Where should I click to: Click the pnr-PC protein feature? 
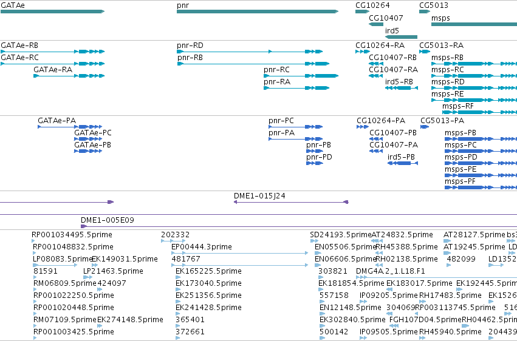pyautogui.click(x=295, y=127)
